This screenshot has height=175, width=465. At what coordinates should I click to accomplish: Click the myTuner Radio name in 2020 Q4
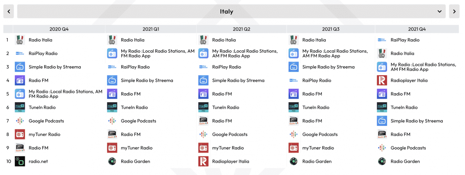45,134
